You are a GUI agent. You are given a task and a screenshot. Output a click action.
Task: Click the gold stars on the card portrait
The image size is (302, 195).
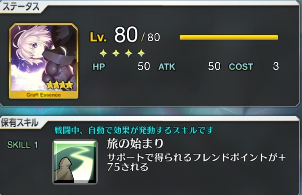tap(60, 84)
